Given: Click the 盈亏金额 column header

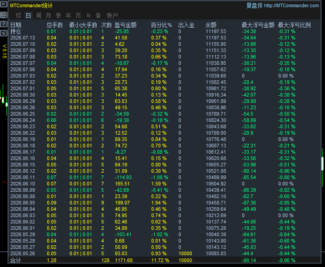Looking at the screenshot, I should click(x=126, y=25).
